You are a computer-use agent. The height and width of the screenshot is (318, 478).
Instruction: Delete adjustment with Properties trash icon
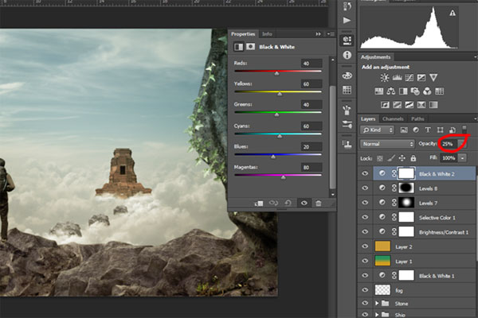pyautogui.click(x=318, y=203)
